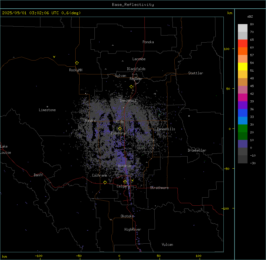The image size is (266, 260).
Task: Click the Limestone label
Action: pyautogui.click(x=47, y=110)
